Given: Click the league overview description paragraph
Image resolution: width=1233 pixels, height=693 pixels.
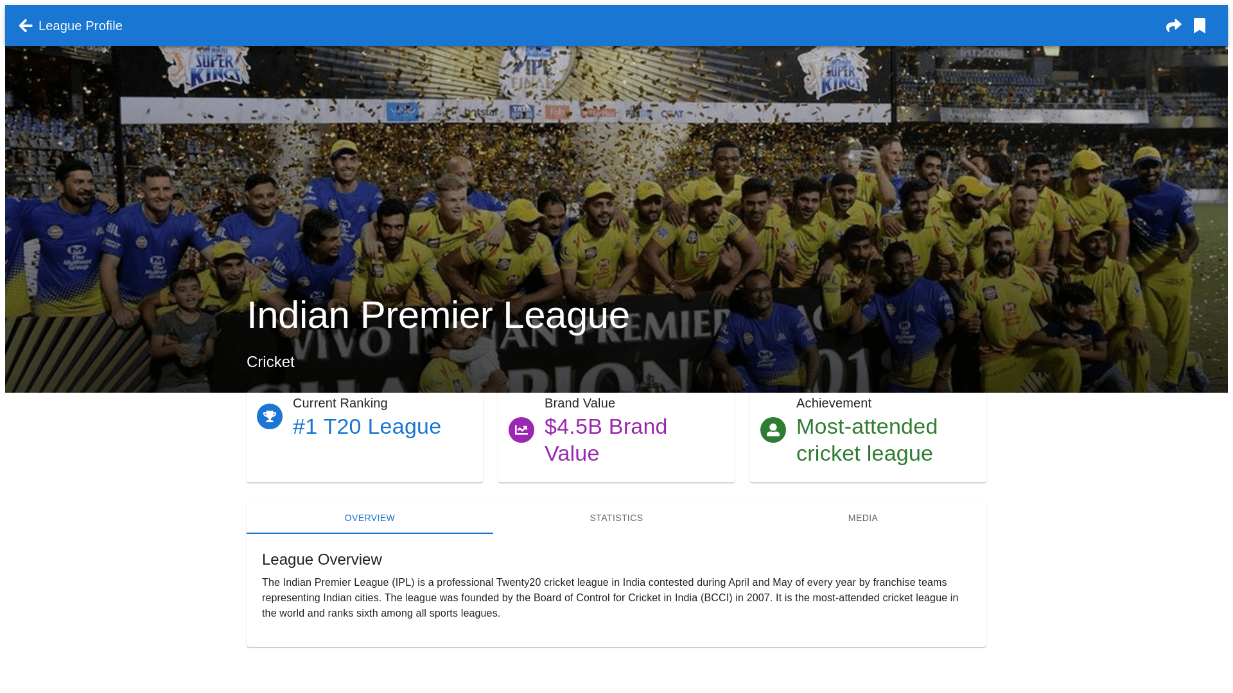Looking at the screenshot, I should [610, 597].
